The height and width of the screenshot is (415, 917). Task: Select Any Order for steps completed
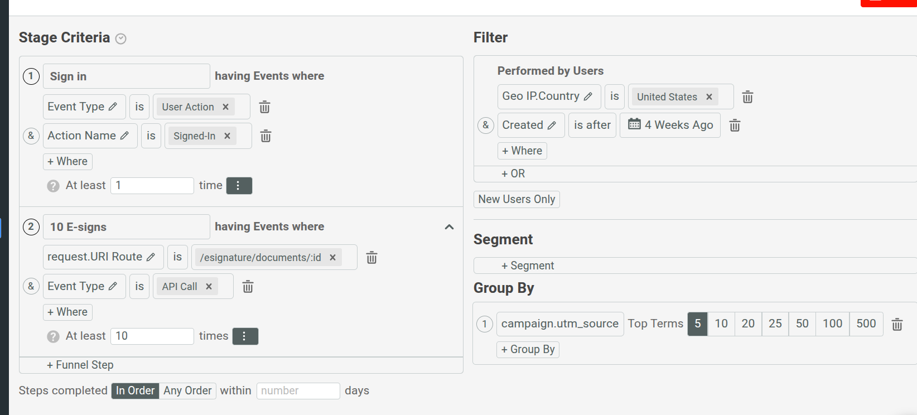187,391
